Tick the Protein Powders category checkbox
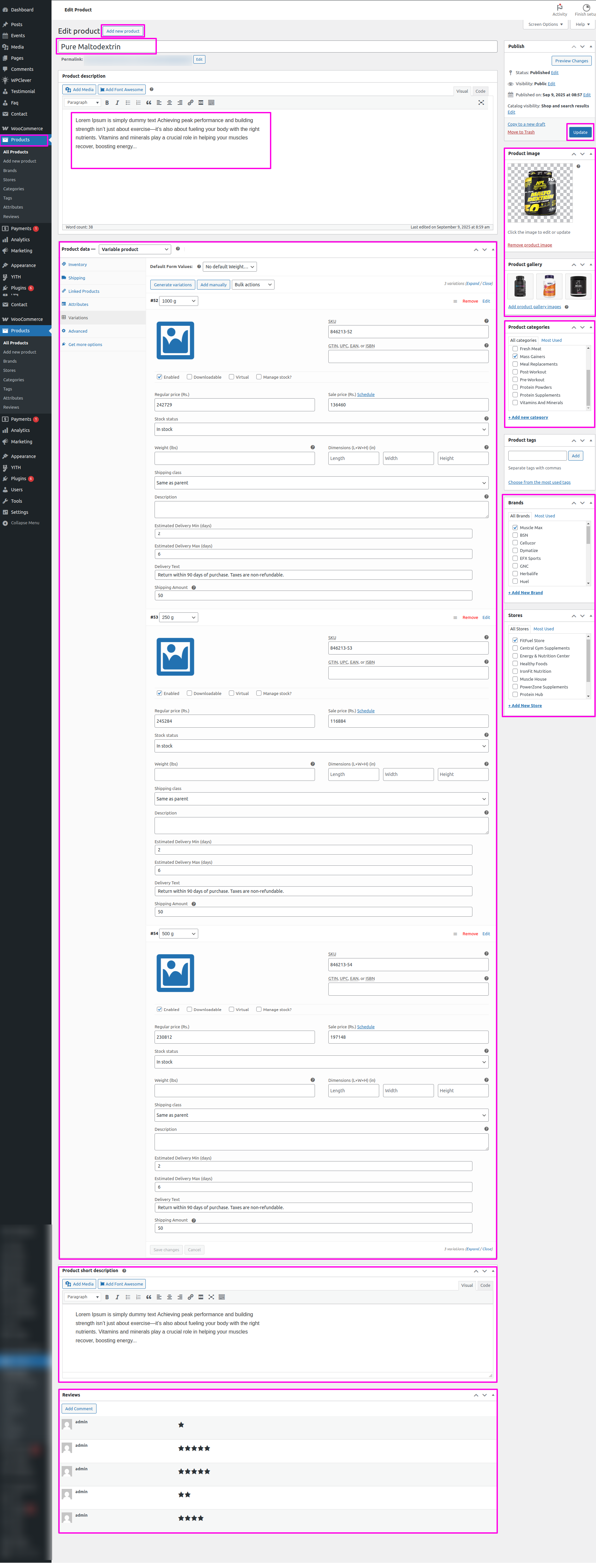Screen dimensions: 596x1563 click(515, 387)
